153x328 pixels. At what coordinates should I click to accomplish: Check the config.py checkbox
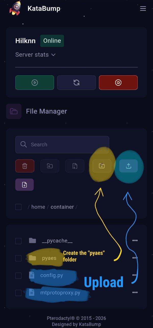point(18,275)
